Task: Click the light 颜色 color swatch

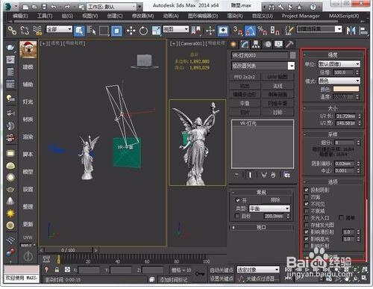Action: (x=346, y=89)
